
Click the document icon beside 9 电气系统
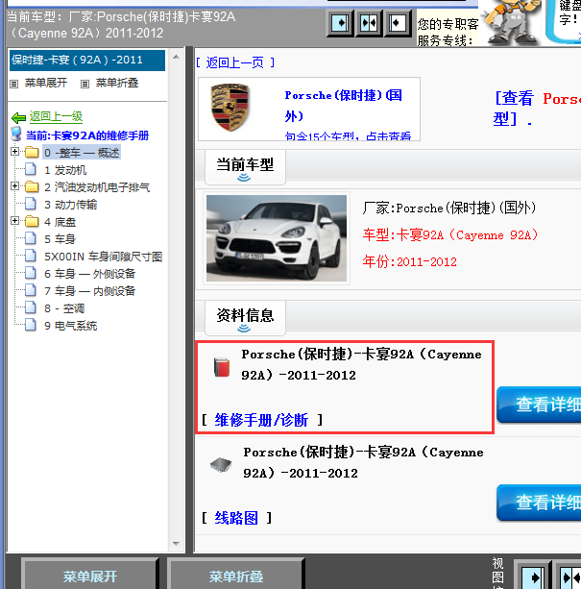click(x=31, y=325)
